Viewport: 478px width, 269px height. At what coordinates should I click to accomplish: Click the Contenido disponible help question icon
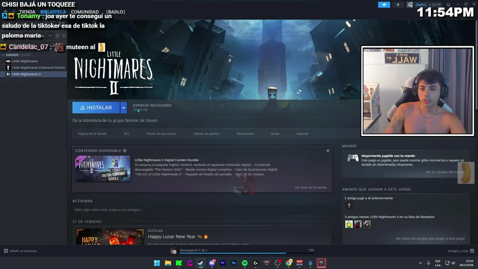pos(125,151)
